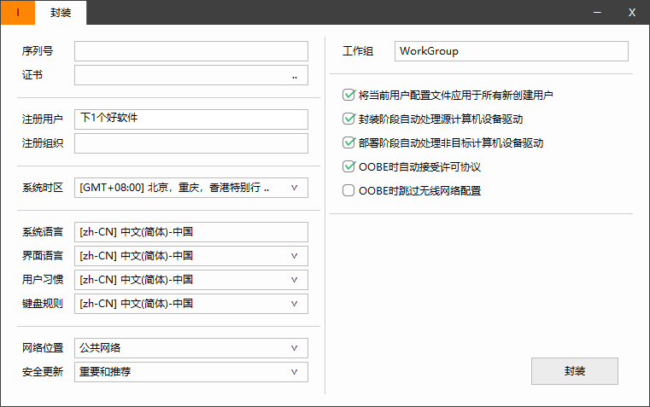The image size is (650, 407).
Task: Uncheck auto-handle source device drivers during sealing
Action: coord(348,119)
